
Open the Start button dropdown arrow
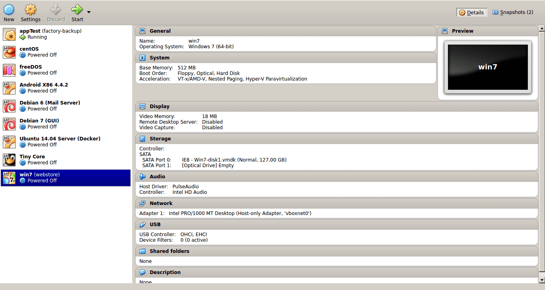[89, 12]
